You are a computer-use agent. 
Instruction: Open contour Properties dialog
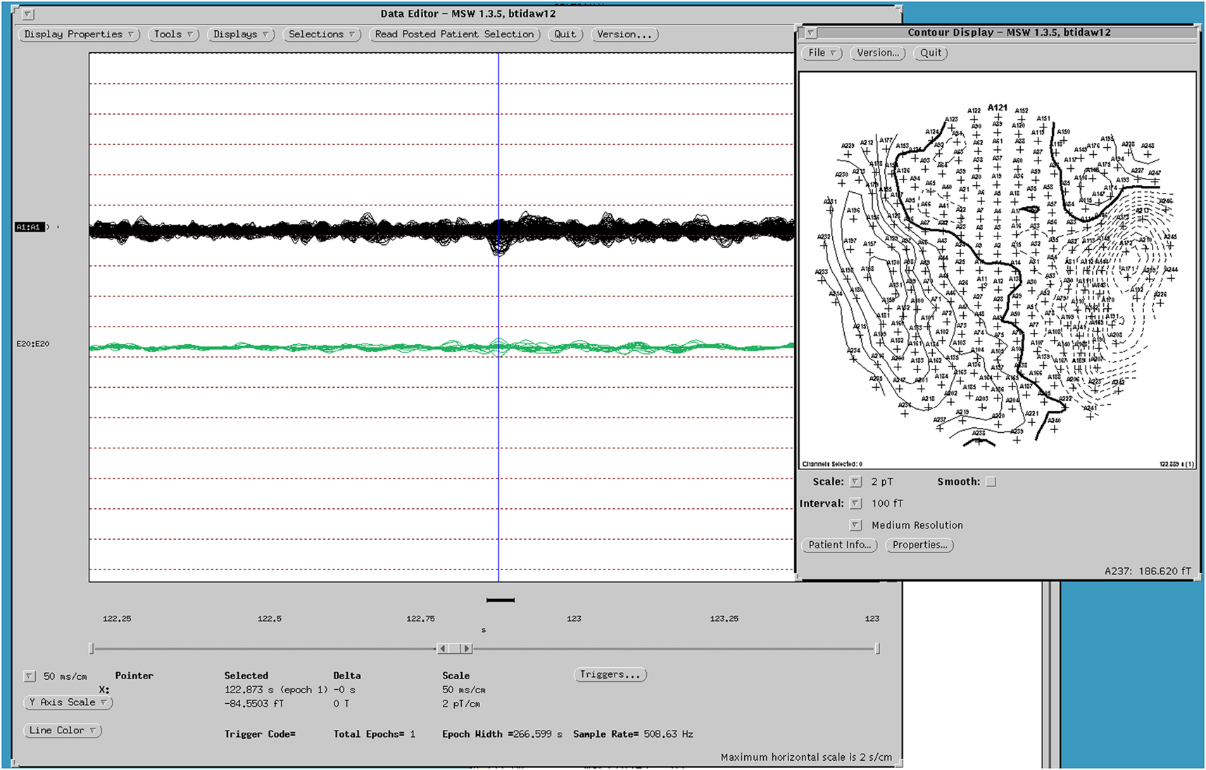tap(919, 545)
